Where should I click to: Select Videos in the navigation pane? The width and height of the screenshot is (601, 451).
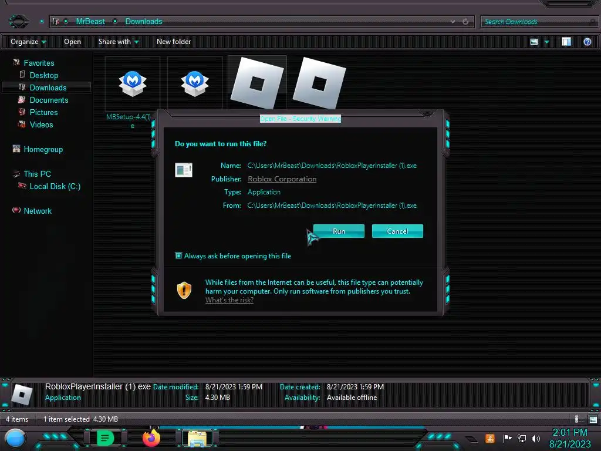click(x=41, y=124)
